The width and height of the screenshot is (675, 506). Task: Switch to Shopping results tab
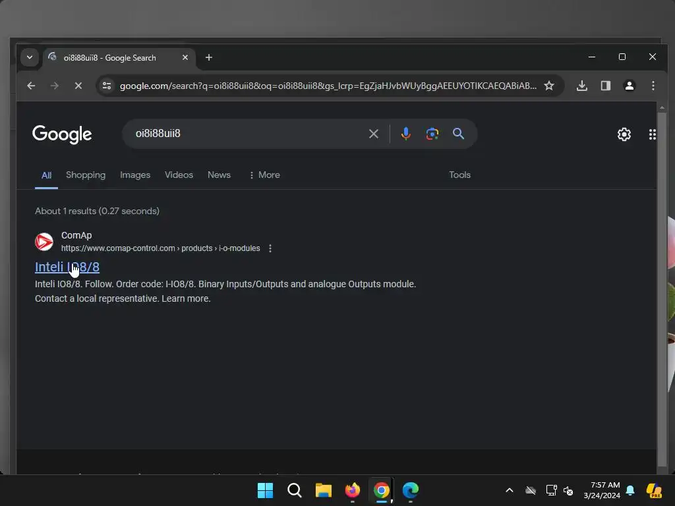point(86,175)
